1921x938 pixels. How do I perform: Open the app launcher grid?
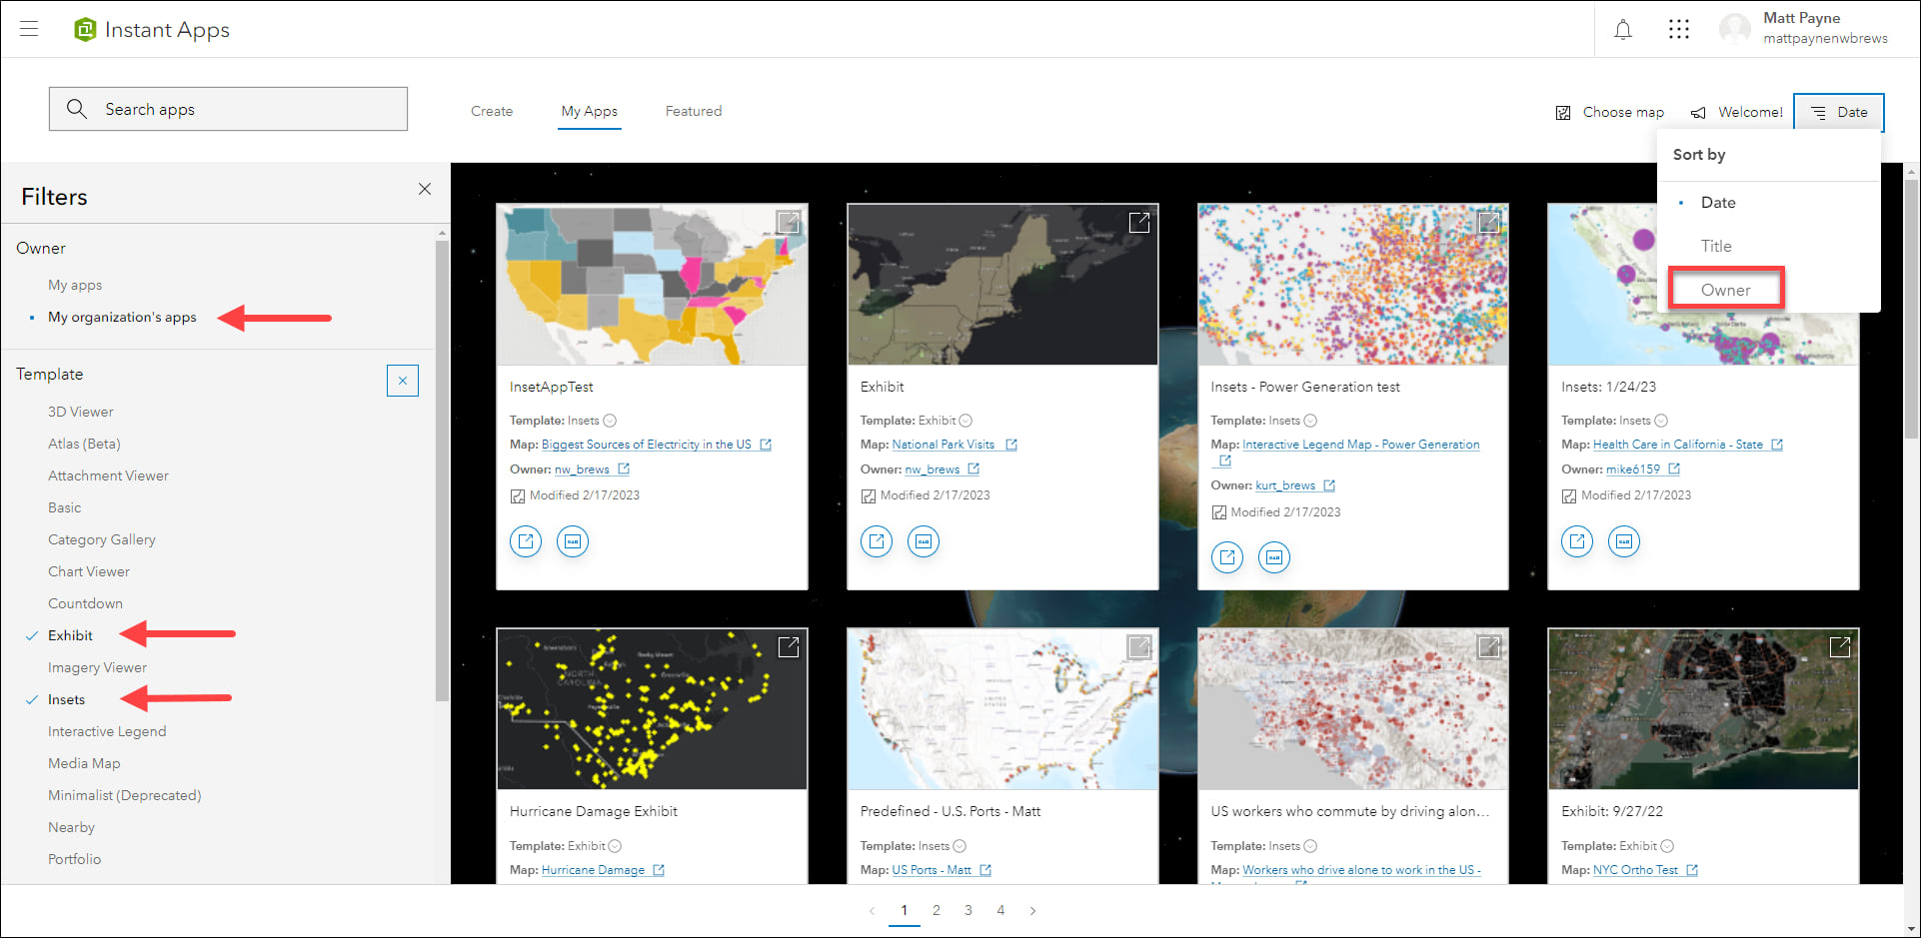click(1679, 30)
